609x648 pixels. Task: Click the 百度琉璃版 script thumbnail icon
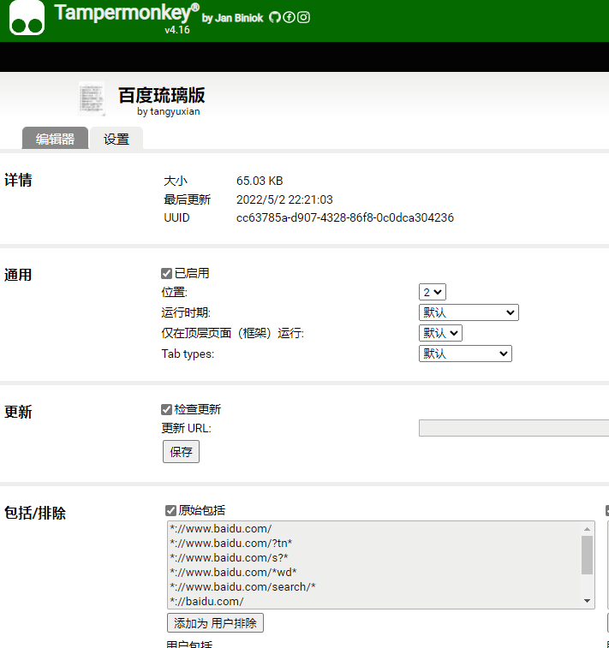click(92, 98)
